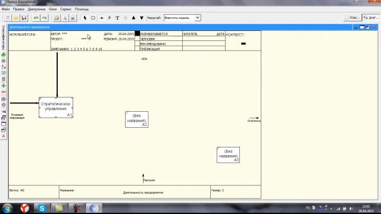The width and height of the screenshot is (381, 214).
Task: Select the text label tool
Action: point(117,18)
